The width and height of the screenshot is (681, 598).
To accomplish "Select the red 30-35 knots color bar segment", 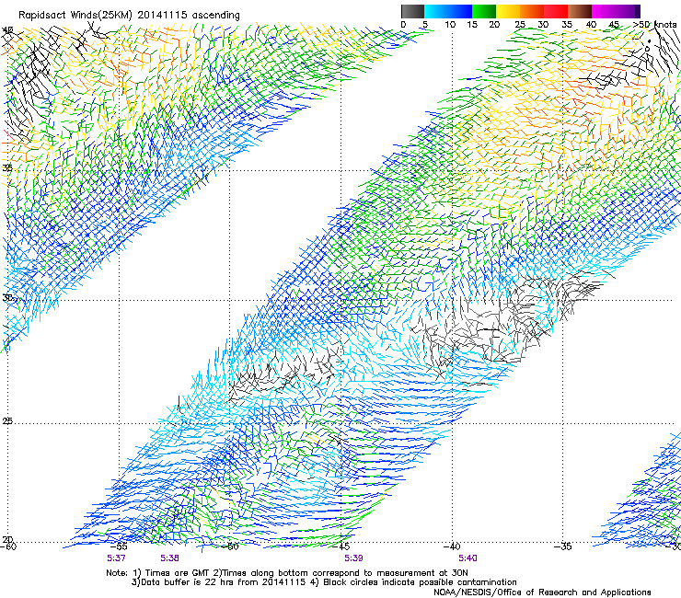I will (x=556, y=11).
